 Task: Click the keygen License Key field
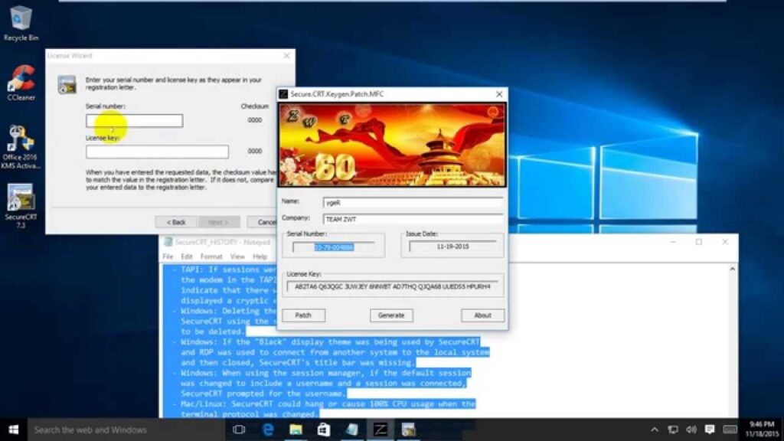click(393, 286)
